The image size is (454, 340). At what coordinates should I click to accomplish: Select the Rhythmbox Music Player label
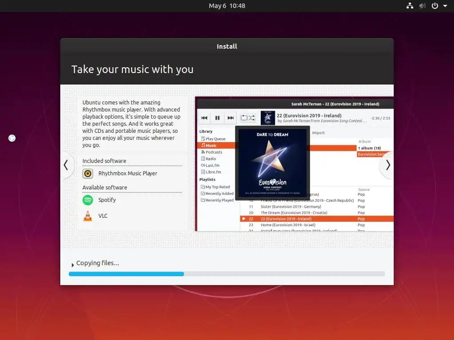(x=128, y=174)
